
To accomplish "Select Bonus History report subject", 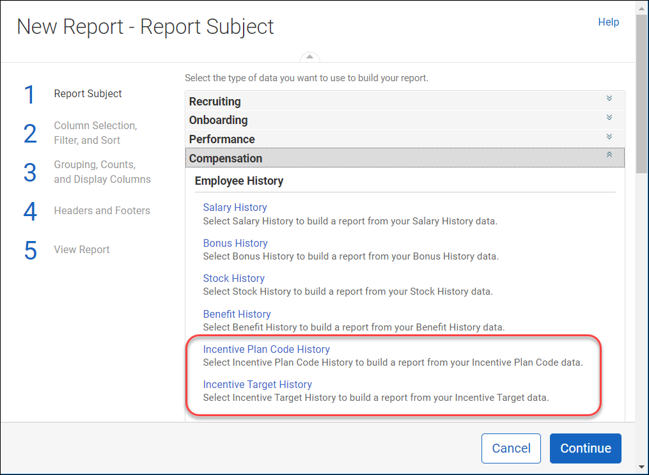I will [x=235, y=243].
